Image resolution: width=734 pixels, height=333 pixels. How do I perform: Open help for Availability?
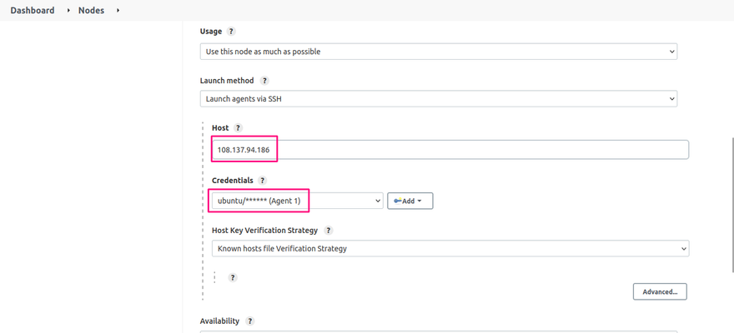tap(250, 321)
